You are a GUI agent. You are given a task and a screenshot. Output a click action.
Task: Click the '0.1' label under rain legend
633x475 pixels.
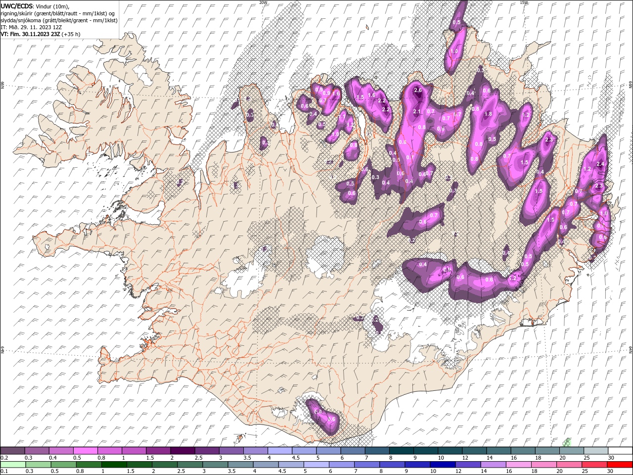click(x=4, y=472)
